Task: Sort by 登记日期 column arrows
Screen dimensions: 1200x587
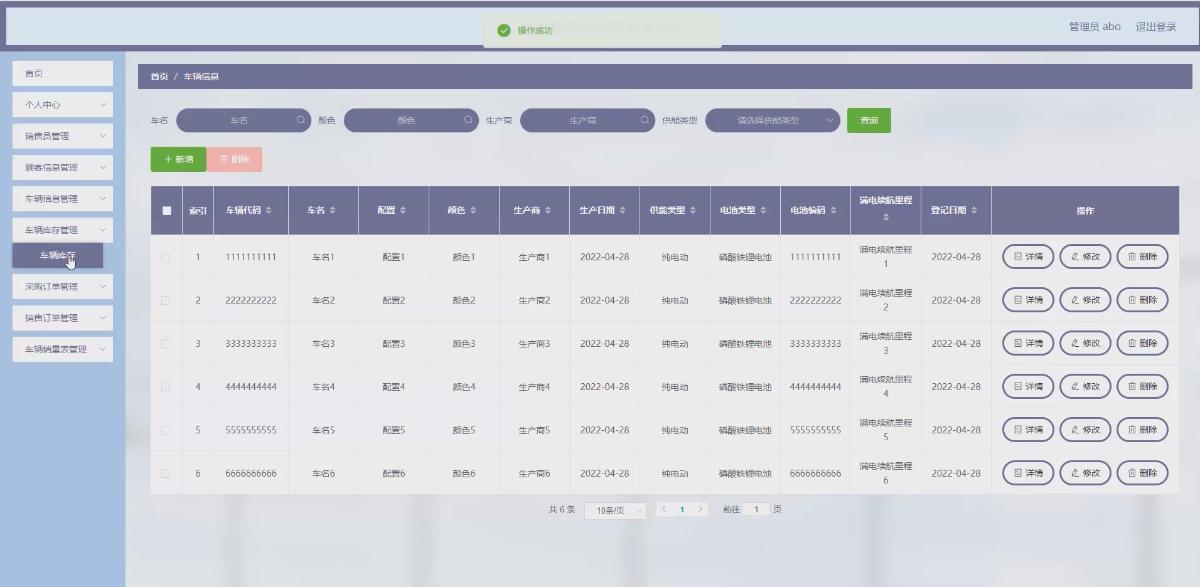Action: (974, 210)
